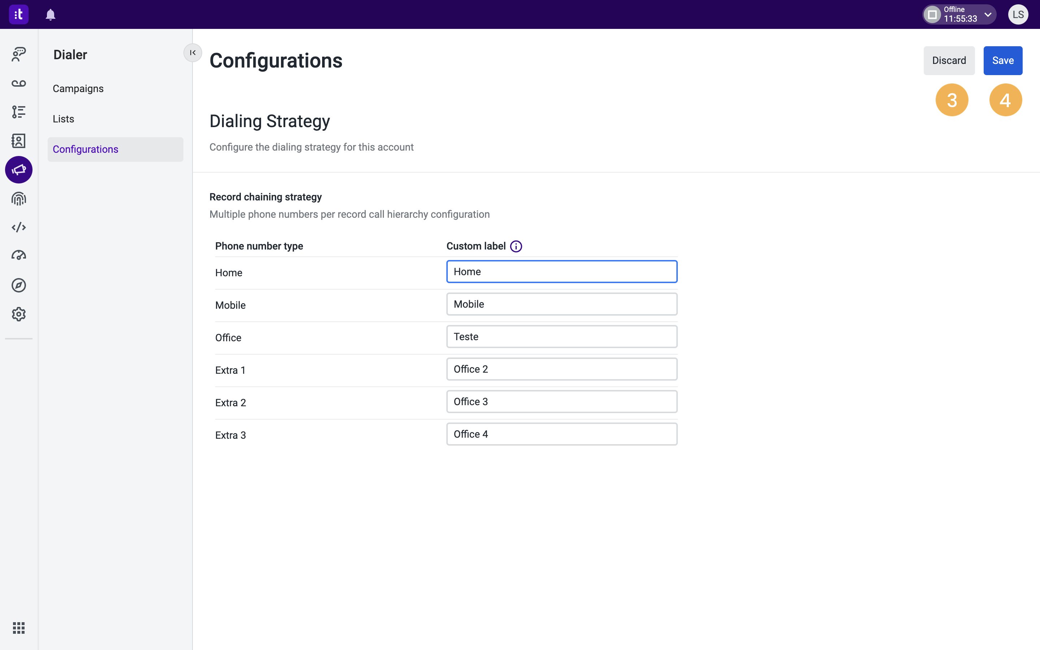The width and height of the screenshot is (1040, 650).
Task: Open the conversations agent icon in sidebar
Action: click(18, 54)
